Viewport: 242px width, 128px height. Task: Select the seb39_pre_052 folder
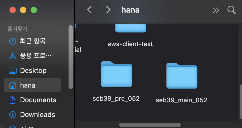116,81
